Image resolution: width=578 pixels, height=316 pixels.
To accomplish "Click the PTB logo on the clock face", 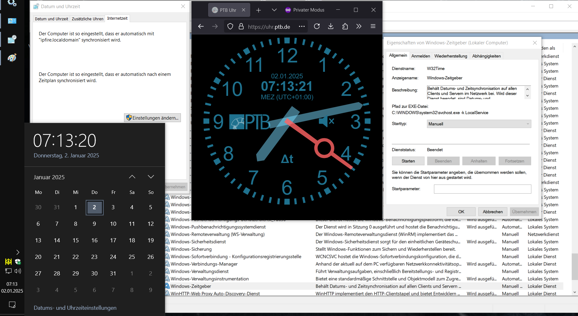I will tap(250, 122).
